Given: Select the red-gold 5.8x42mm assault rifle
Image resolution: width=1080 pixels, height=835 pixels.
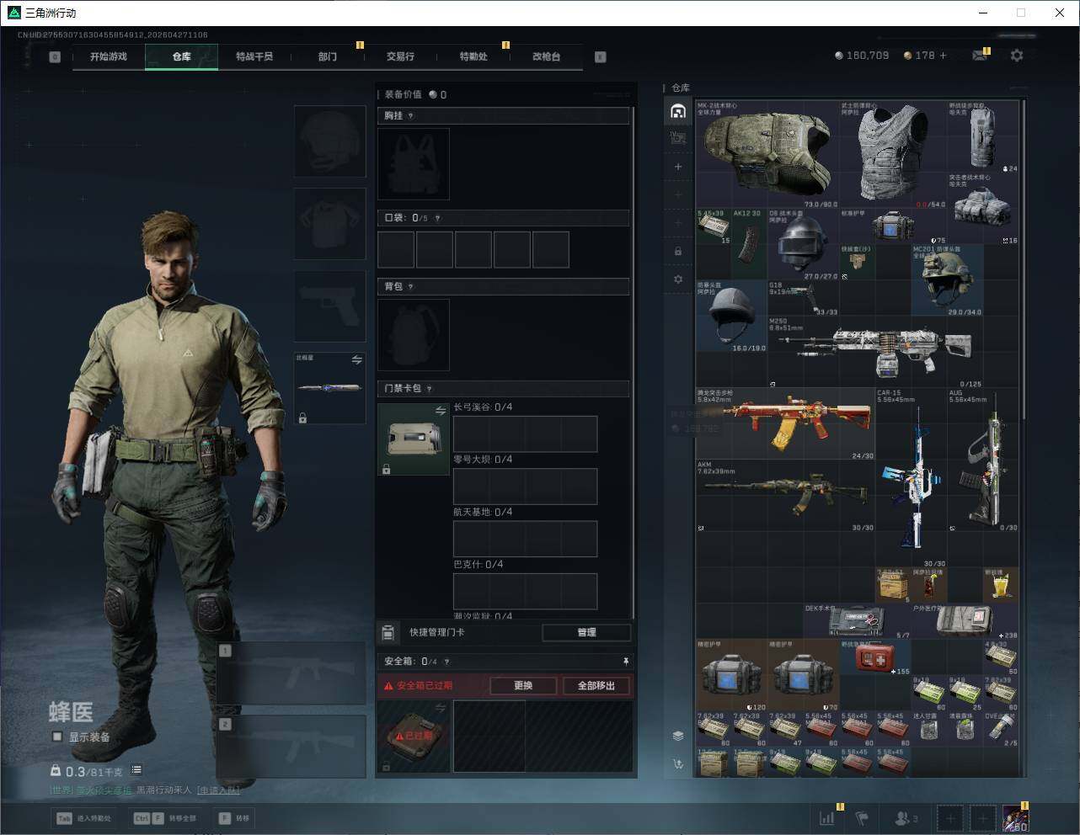Looking at the screenshot, I should pyautogui.click(x=785, y=424).
